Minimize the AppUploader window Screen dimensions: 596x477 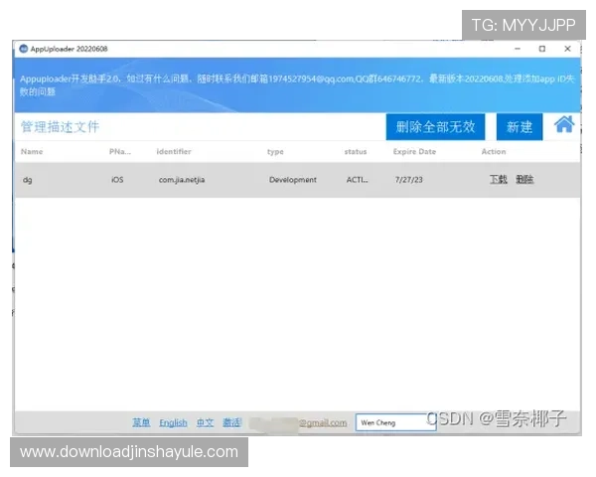point(518,49)
